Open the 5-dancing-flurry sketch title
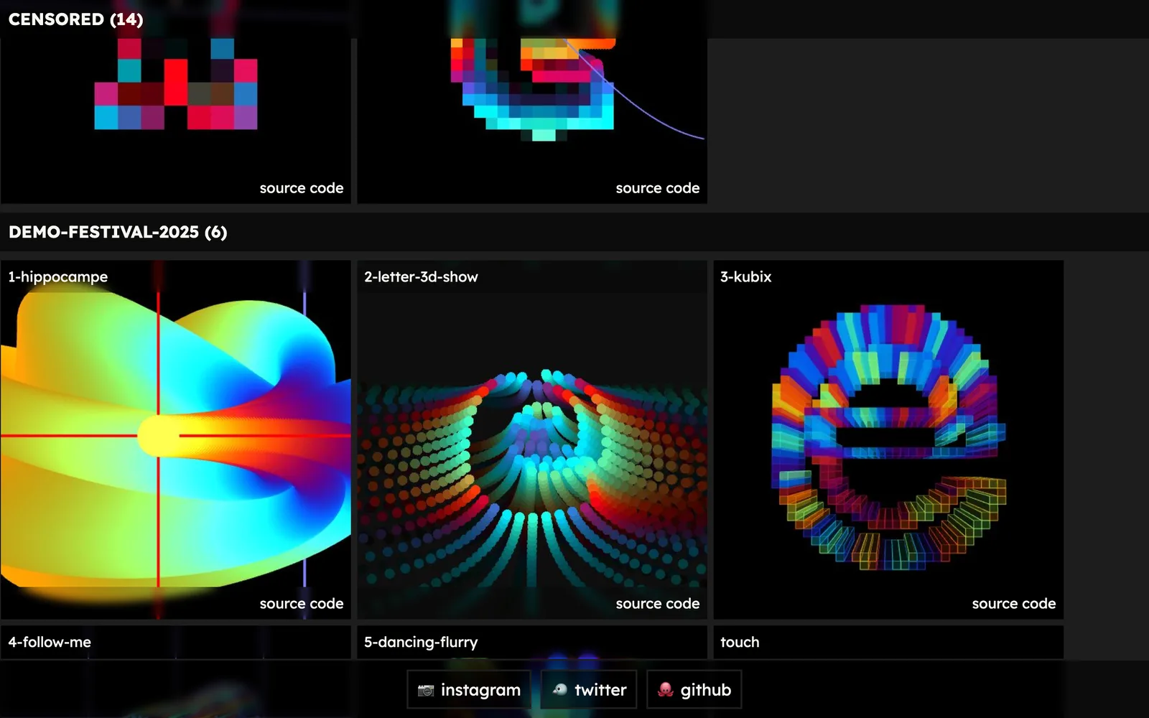1149x718 pixels. click(x=421, y=643)
